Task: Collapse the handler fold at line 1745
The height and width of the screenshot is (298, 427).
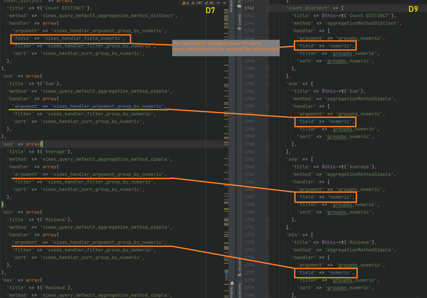Action: click(x=267, y=31)
